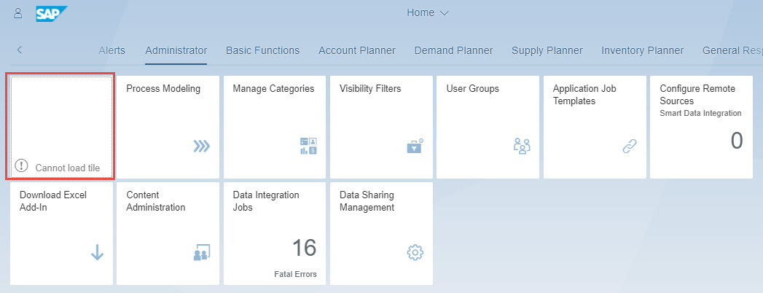
Task: Go back with the left chevron arrow
Action: pyautogui.click(x=20, y=50)
